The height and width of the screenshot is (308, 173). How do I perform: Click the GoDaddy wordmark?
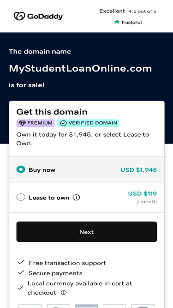[45, 17]
